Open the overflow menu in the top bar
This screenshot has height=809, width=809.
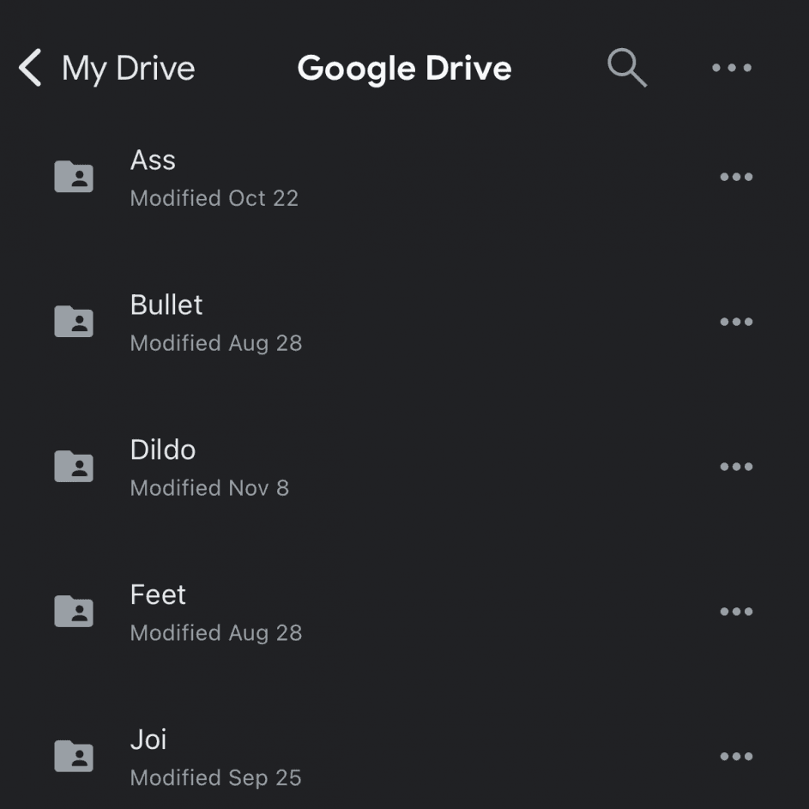coord(731,68)
